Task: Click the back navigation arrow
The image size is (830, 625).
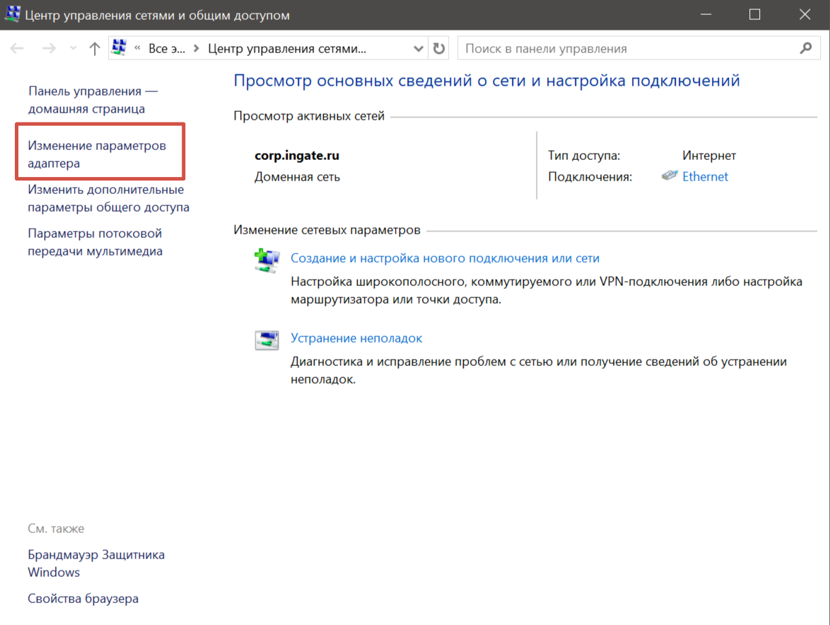Action: [x=17, y=49]
